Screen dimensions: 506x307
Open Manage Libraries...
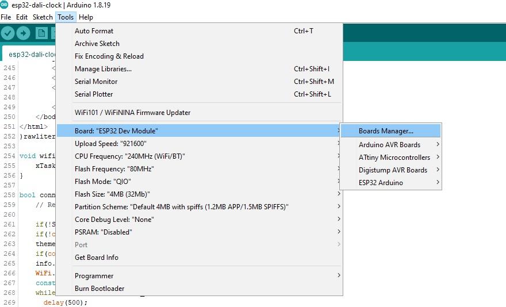click(198, 69)
